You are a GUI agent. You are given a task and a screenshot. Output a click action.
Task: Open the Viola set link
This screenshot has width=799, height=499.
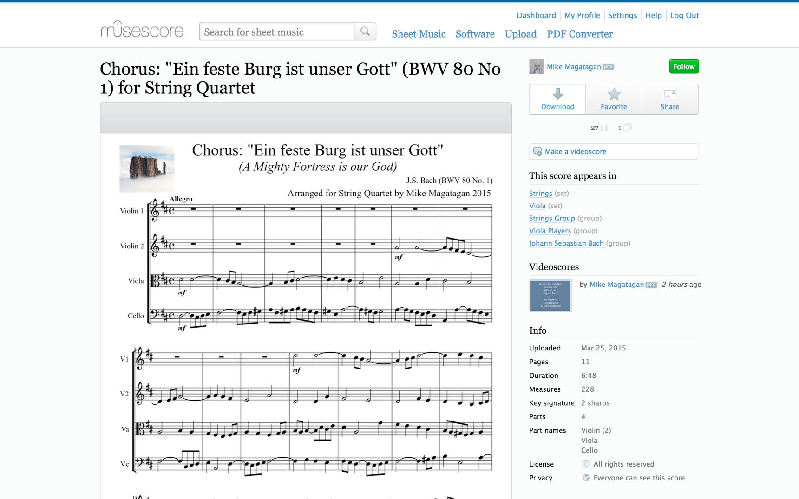537,206
